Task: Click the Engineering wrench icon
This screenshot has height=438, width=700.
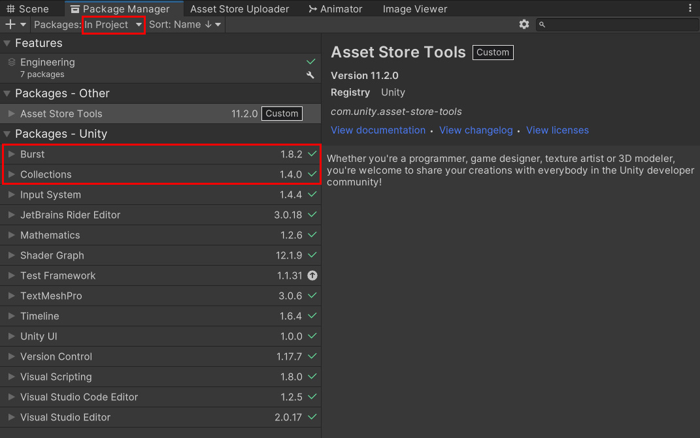Action: click(310, 75)
